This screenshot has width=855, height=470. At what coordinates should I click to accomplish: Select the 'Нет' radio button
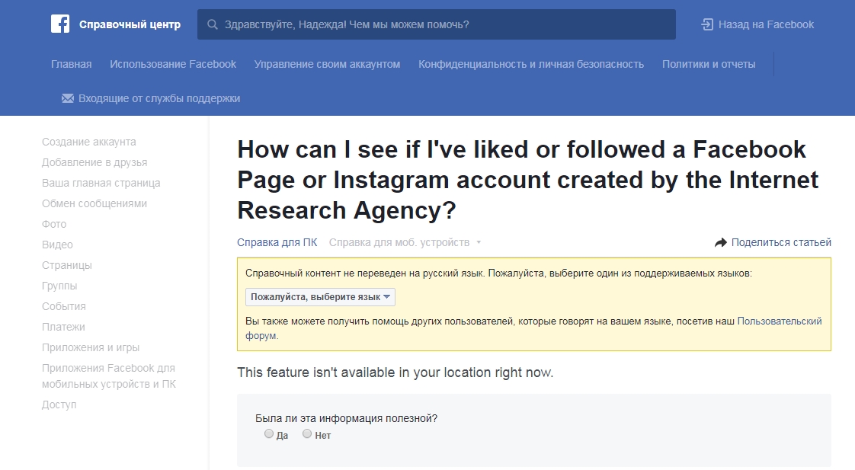pos(307,434)
